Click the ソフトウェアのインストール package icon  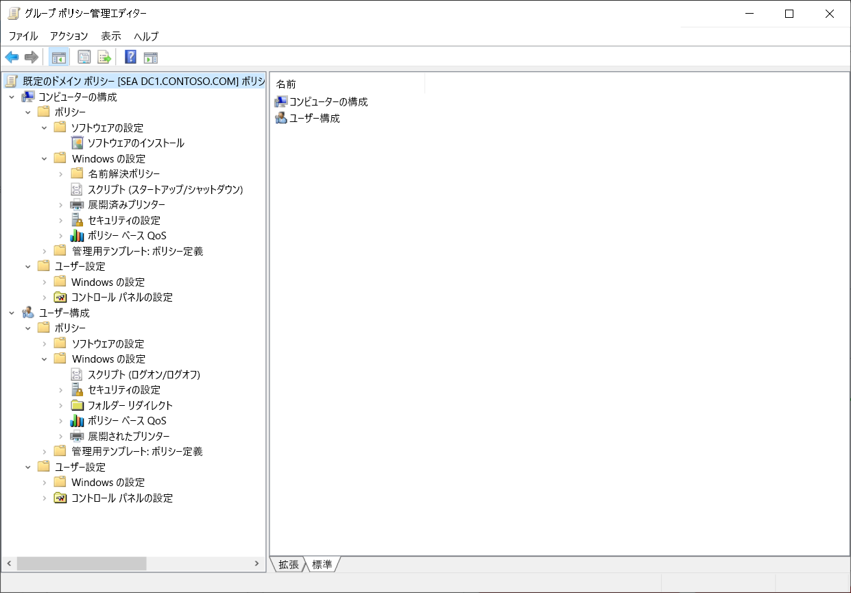(77, 143)
